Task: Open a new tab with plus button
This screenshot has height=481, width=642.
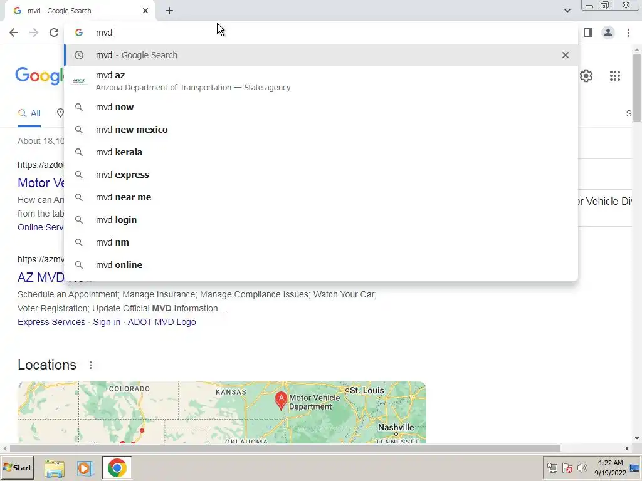Action: click(169, 11)
